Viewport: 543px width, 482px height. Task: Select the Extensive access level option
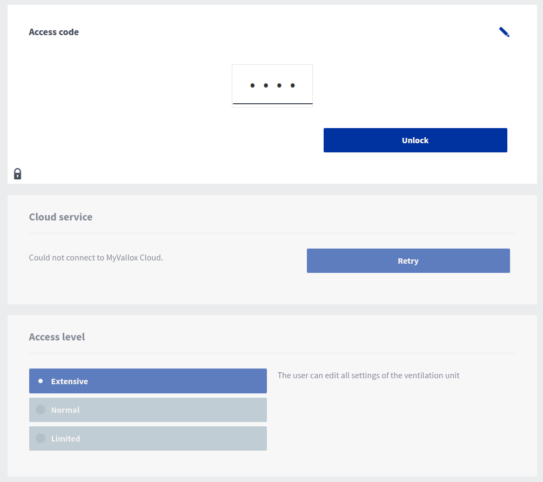148,381
